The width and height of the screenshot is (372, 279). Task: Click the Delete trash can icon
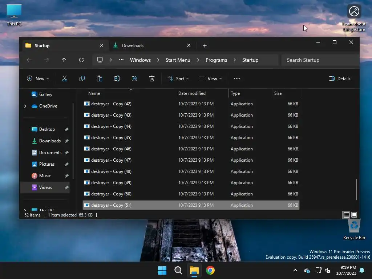tap(152, 78)
